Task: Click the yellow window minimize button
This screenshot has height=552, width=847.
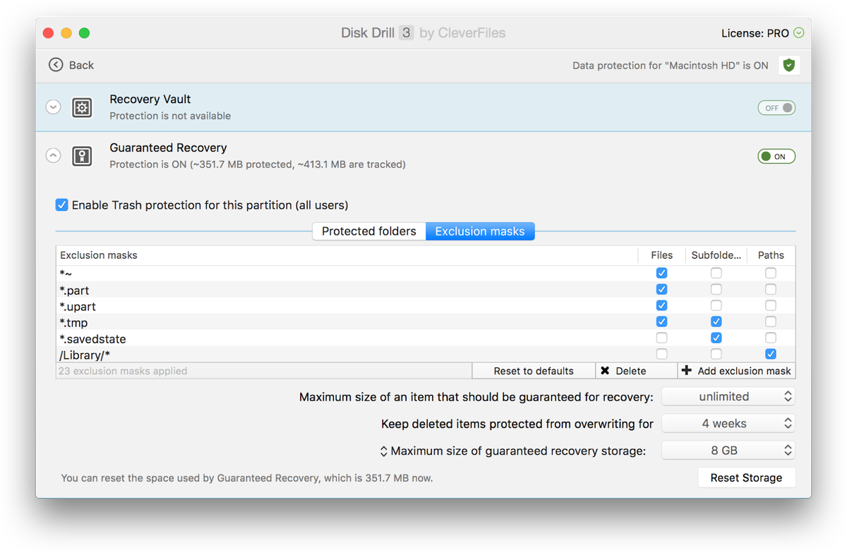Action: (x=66, y=33)
